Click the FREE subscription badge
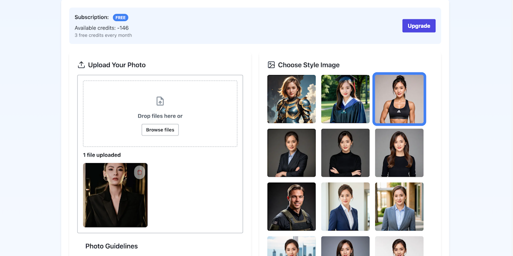 click(x=120, y=17)
